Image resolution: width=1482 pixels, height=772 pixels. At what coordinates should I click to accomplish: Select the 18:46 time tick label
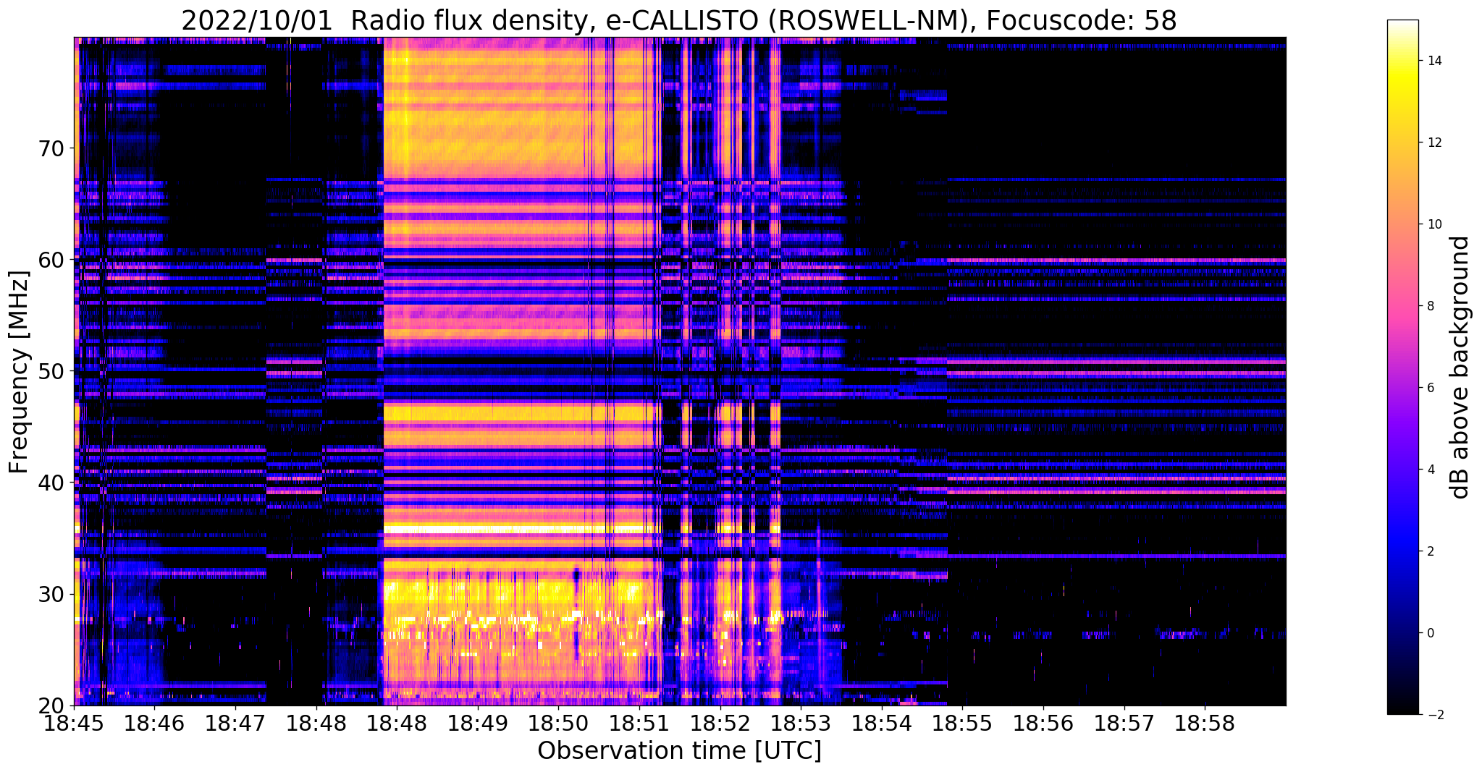coord(155,723)
